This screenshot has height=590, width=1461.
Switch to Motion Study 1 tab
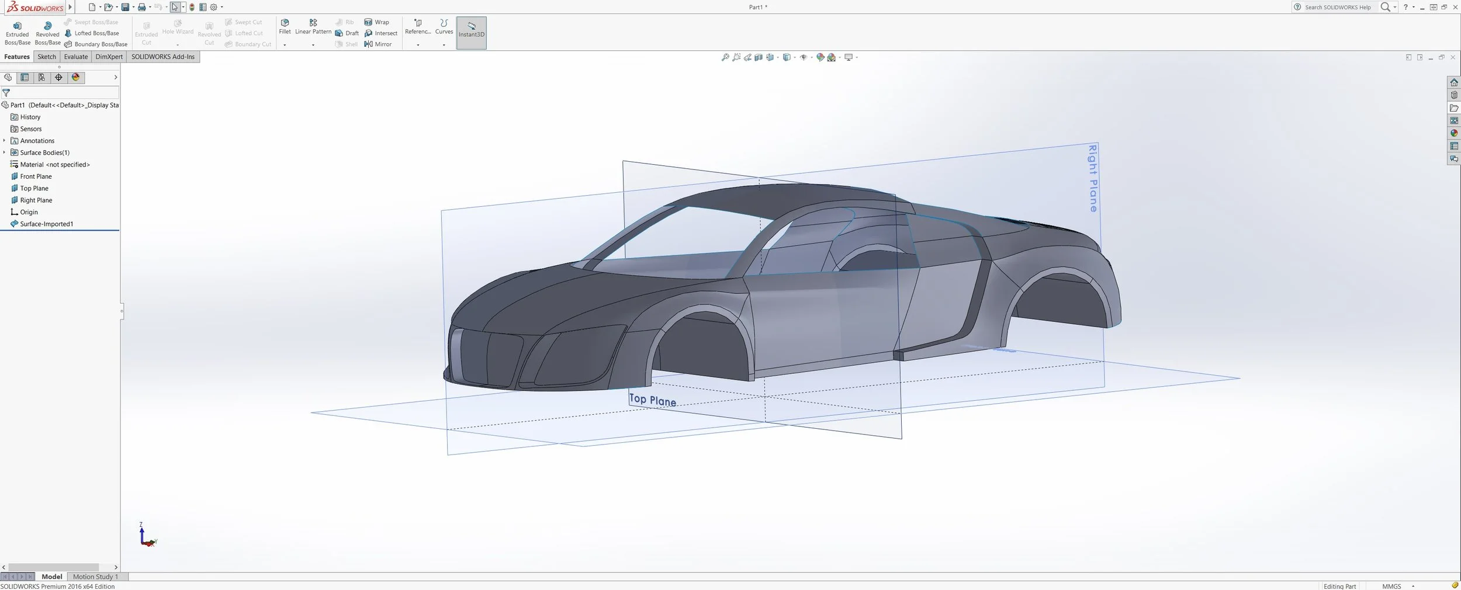pyautogui.click(x=95, y=577)
